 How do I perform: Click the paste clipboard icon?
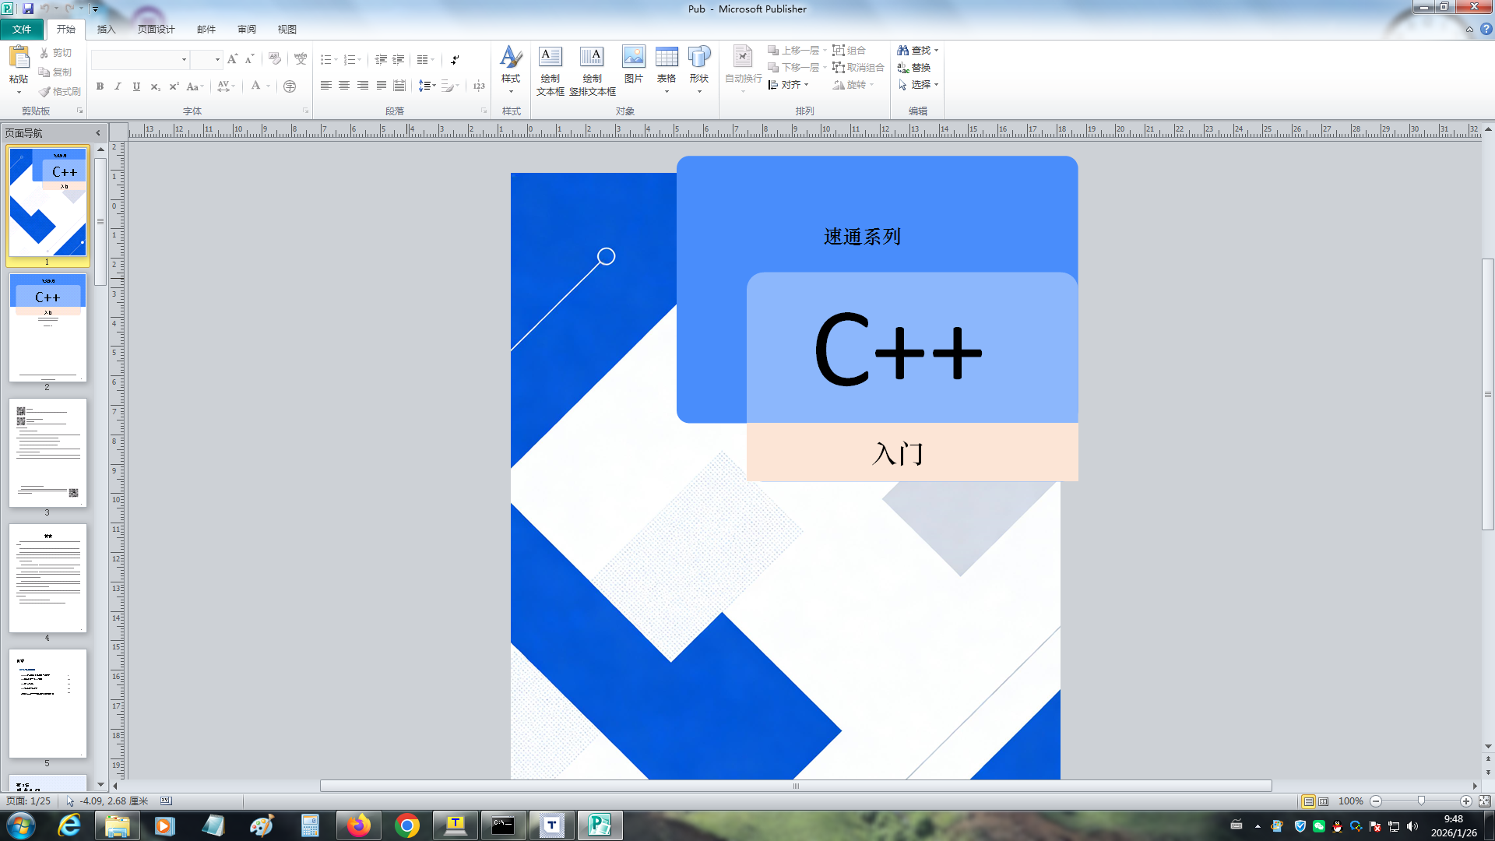pyautogui.click(x=18, y=58)
